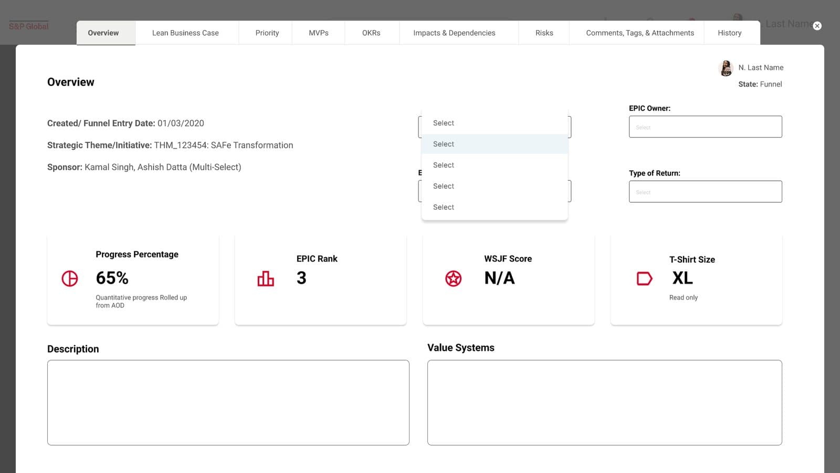
Task: Click the Created/Funnel Entry Date text
Action: pyautogui.click(x=125, y=123)
